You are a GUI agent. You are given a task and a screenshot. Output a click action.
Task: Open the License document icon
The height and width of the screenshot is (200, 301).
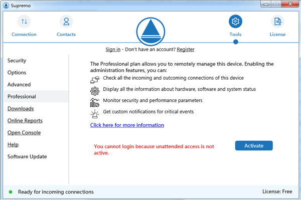[277, 22]
